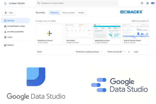The image size is (156, 104).
Task: Select Recentes in the sidebar
Action: 16,21
